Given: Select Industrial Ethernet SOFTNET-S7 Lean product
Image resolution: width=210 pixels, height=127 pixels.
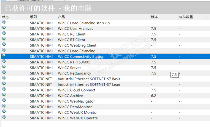Looking at the screenshot, I should tap(89, 84).
